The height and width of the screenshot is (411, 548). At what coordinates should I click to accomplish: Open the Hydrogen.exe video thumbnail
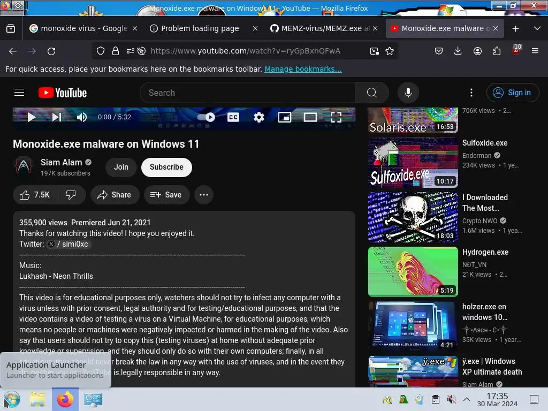413,271
